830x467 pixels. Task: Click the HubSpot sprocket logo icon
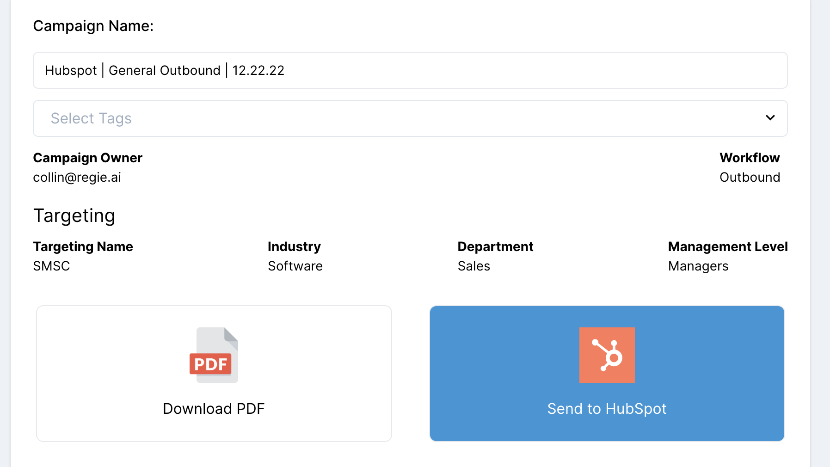(x=607, y=355)
